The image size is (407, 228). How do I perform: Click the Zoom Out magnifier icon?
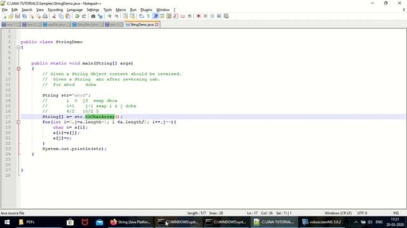[x=116, y=16]
